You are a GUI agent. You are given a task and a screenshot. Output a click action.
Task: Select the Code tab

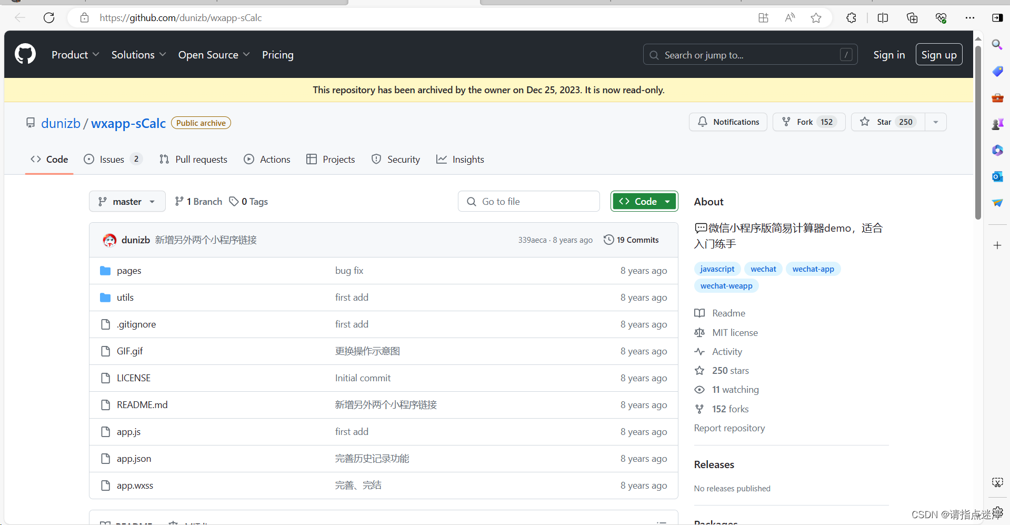(49, 160)
